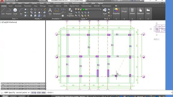
Task: Switch to the Parametric ribbon tab
Action: click(x=28, y=6)
